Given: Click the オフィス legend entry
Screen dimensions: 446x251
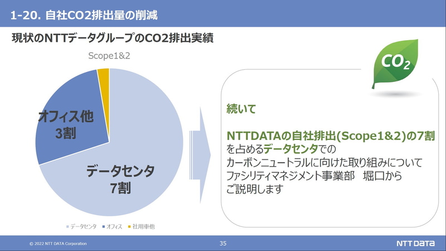Looking at the screenshot, I should (x=113, y=226).
